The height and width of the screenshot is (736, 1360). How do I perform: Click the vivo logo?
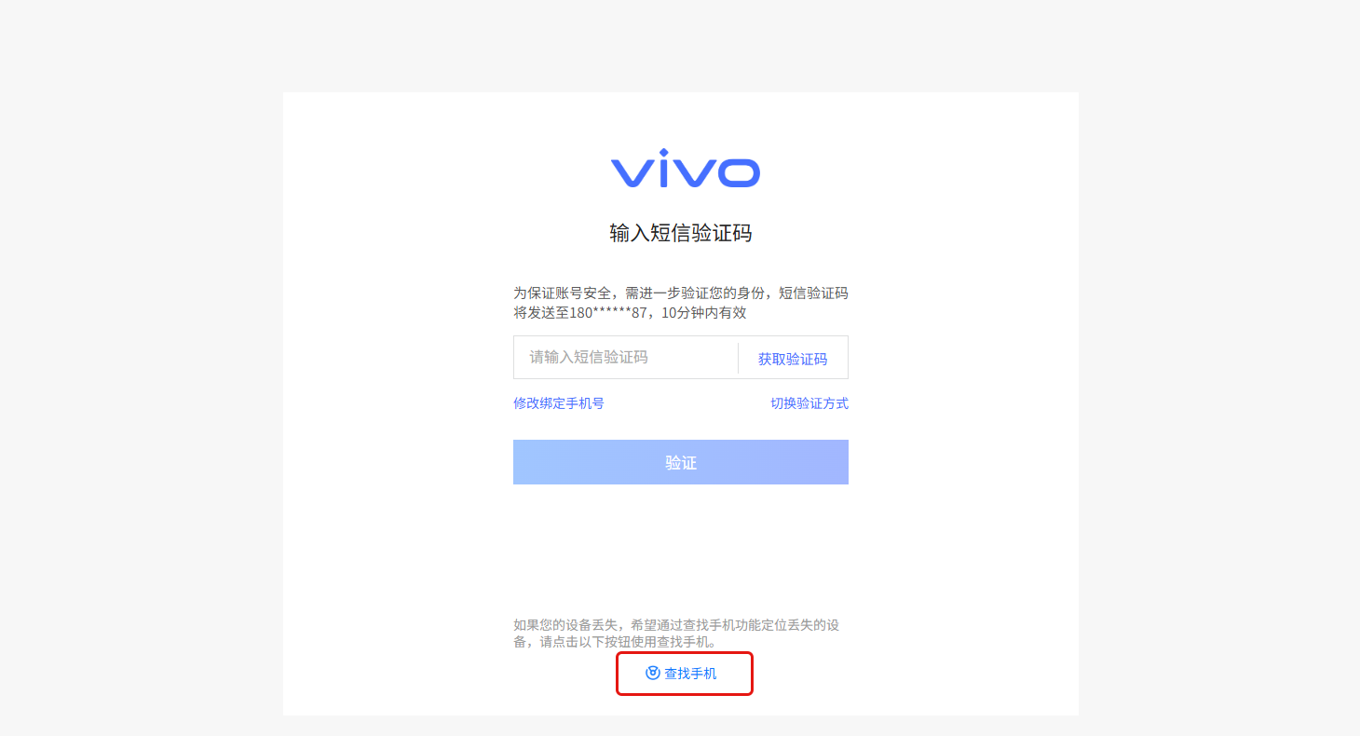pos(685,169)
